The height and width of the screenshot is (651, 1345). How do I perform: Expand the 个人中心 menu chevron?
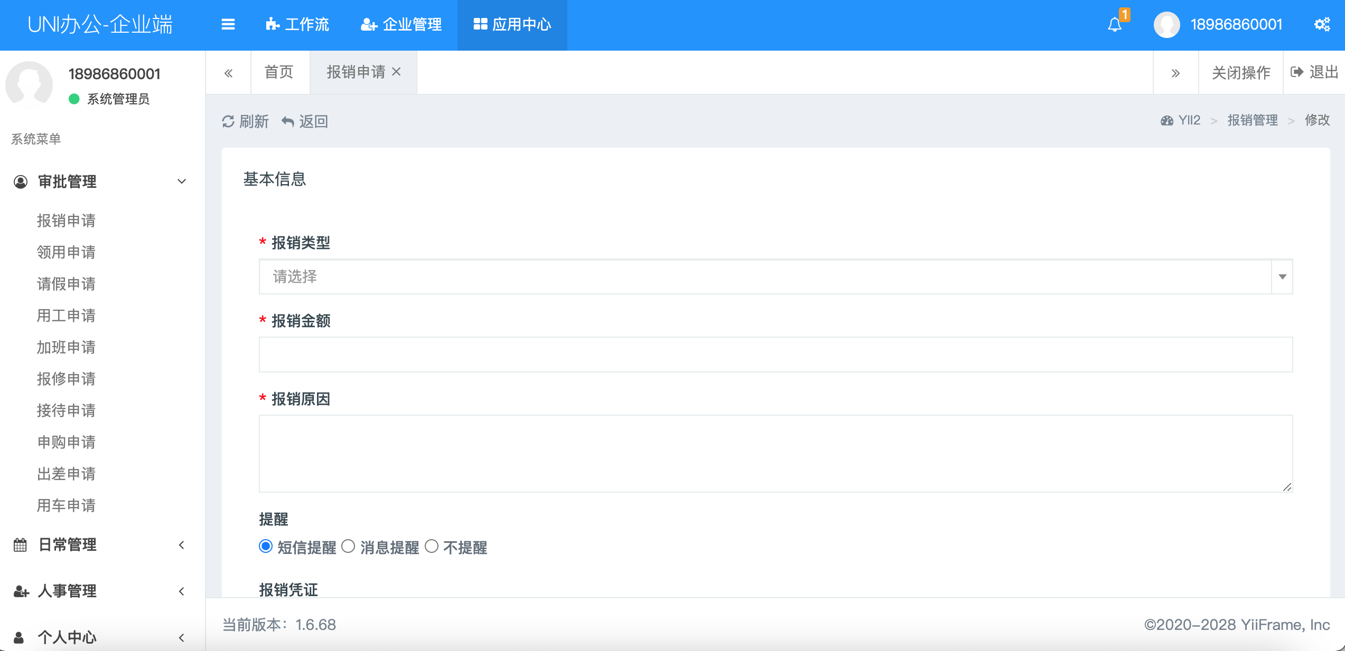click(182, 637)
